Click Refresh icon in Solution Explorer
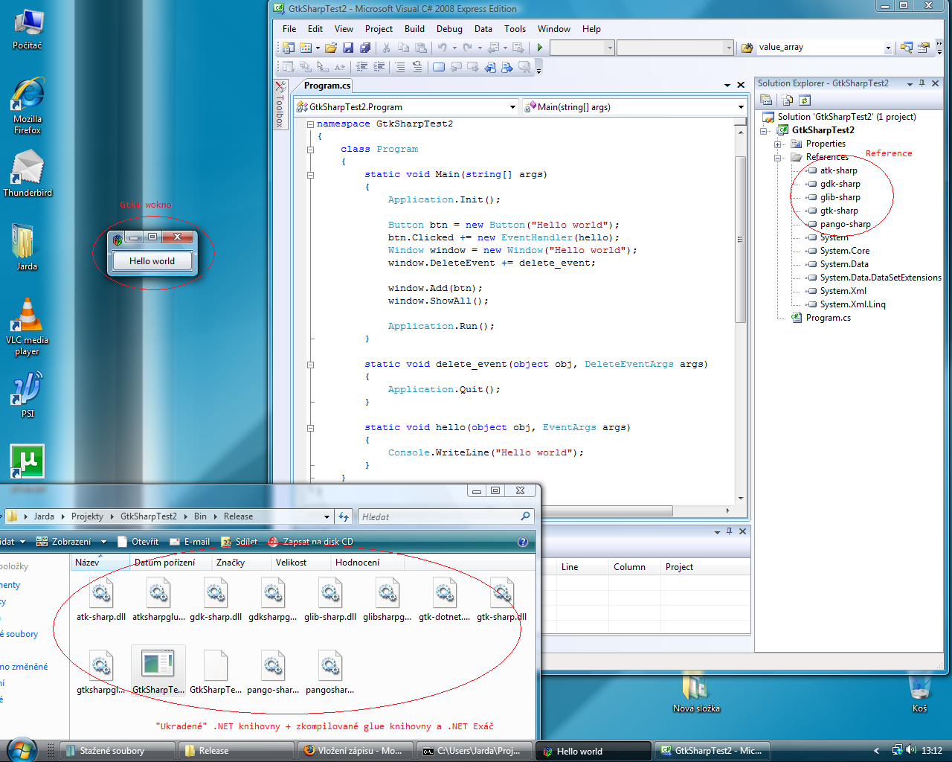Viewport: 952px width, 762px height. (804, 100)
